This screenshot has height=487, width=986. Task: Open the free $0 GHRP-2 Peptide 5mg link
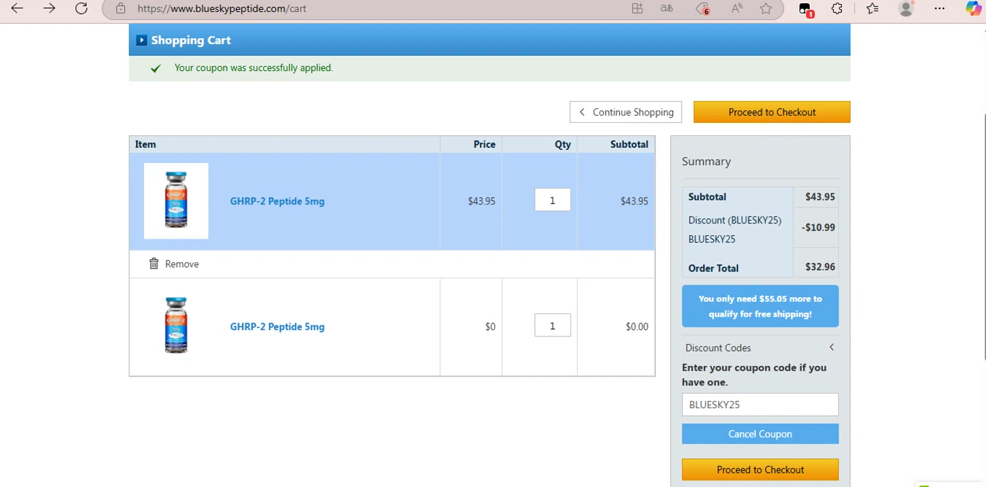click(277, 327)
